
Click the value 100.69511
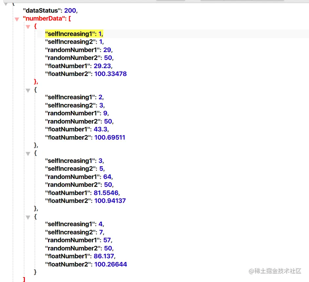(110, 137)
